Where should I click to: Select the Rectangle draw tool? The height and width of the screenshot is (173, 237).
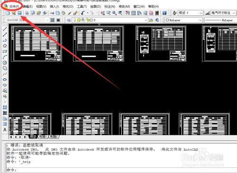[5, 52]
